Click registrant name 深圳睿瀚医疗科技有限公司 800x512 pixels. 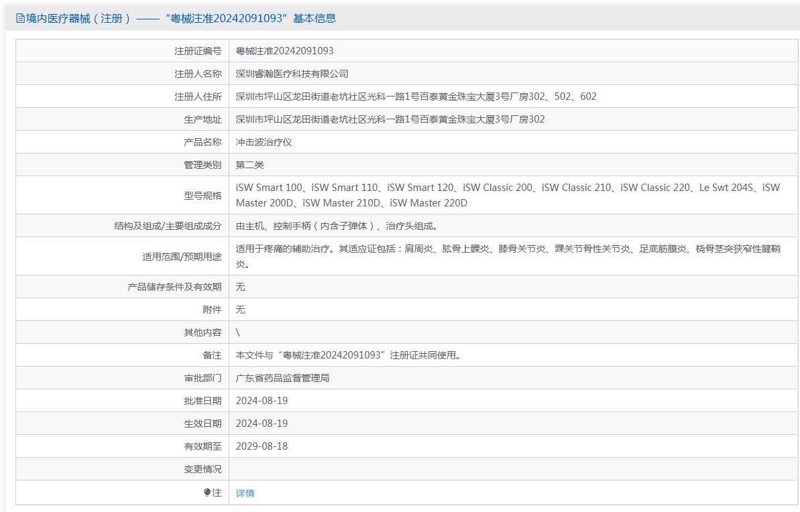tap(292, 74)
